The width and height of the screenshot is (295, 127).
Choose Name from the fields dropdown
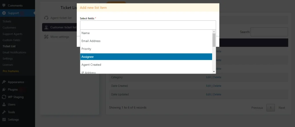pyautogui.click(x=146, y=33)
